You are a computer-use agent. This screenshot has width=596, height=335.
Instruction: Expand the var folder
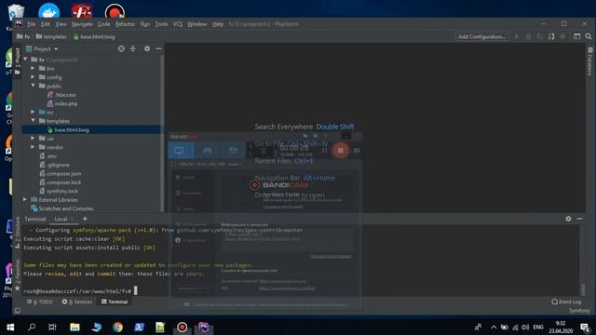(x=33, y=139)
